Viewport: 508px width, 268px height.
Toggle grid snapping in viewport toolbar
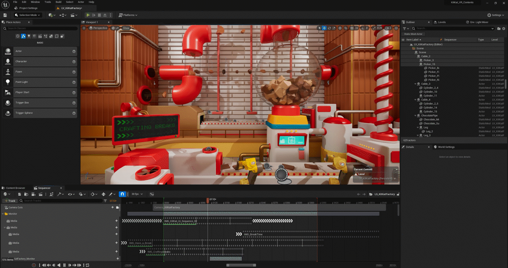(352, 28)
